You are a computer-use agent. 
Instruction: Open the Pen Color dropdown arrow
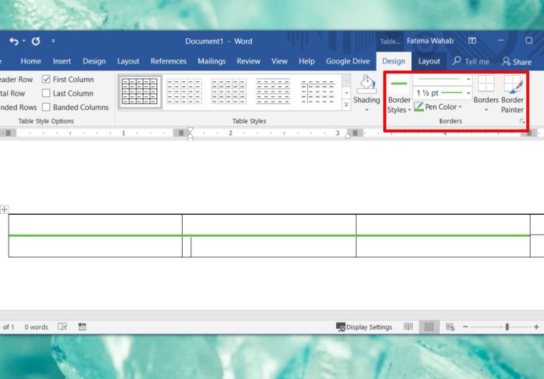click(x=460, y=107)
